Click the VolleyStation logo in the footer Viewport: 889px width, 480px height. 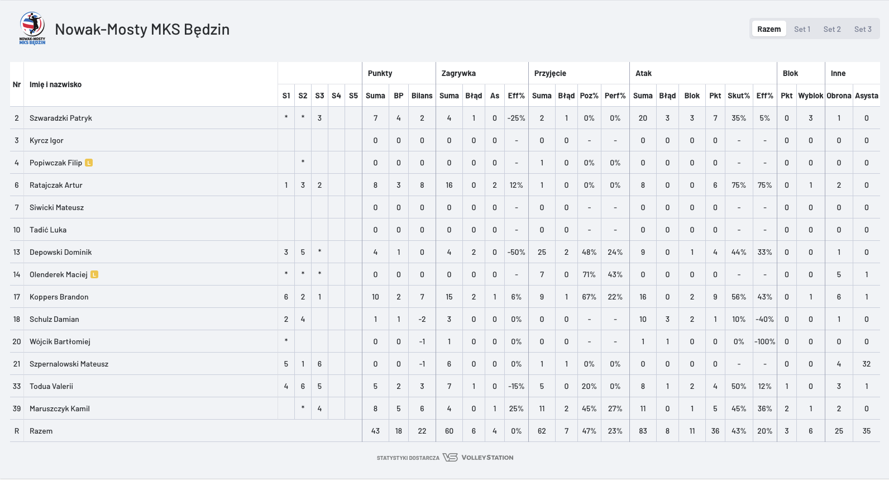(478, 457)
